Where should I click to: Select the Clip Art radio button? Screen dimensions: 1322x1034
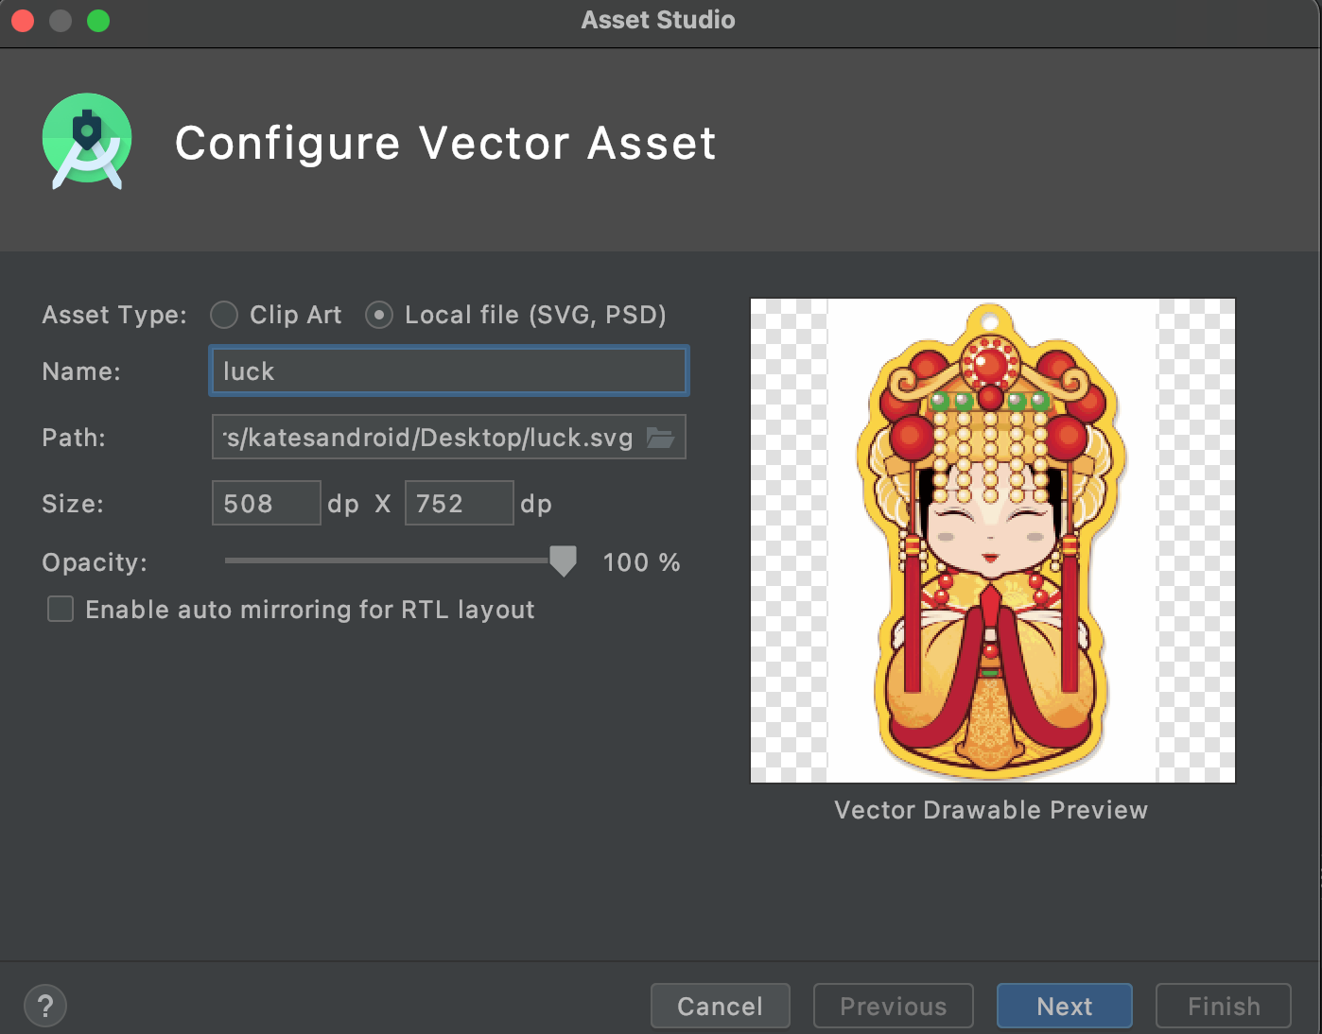(224, 315)
